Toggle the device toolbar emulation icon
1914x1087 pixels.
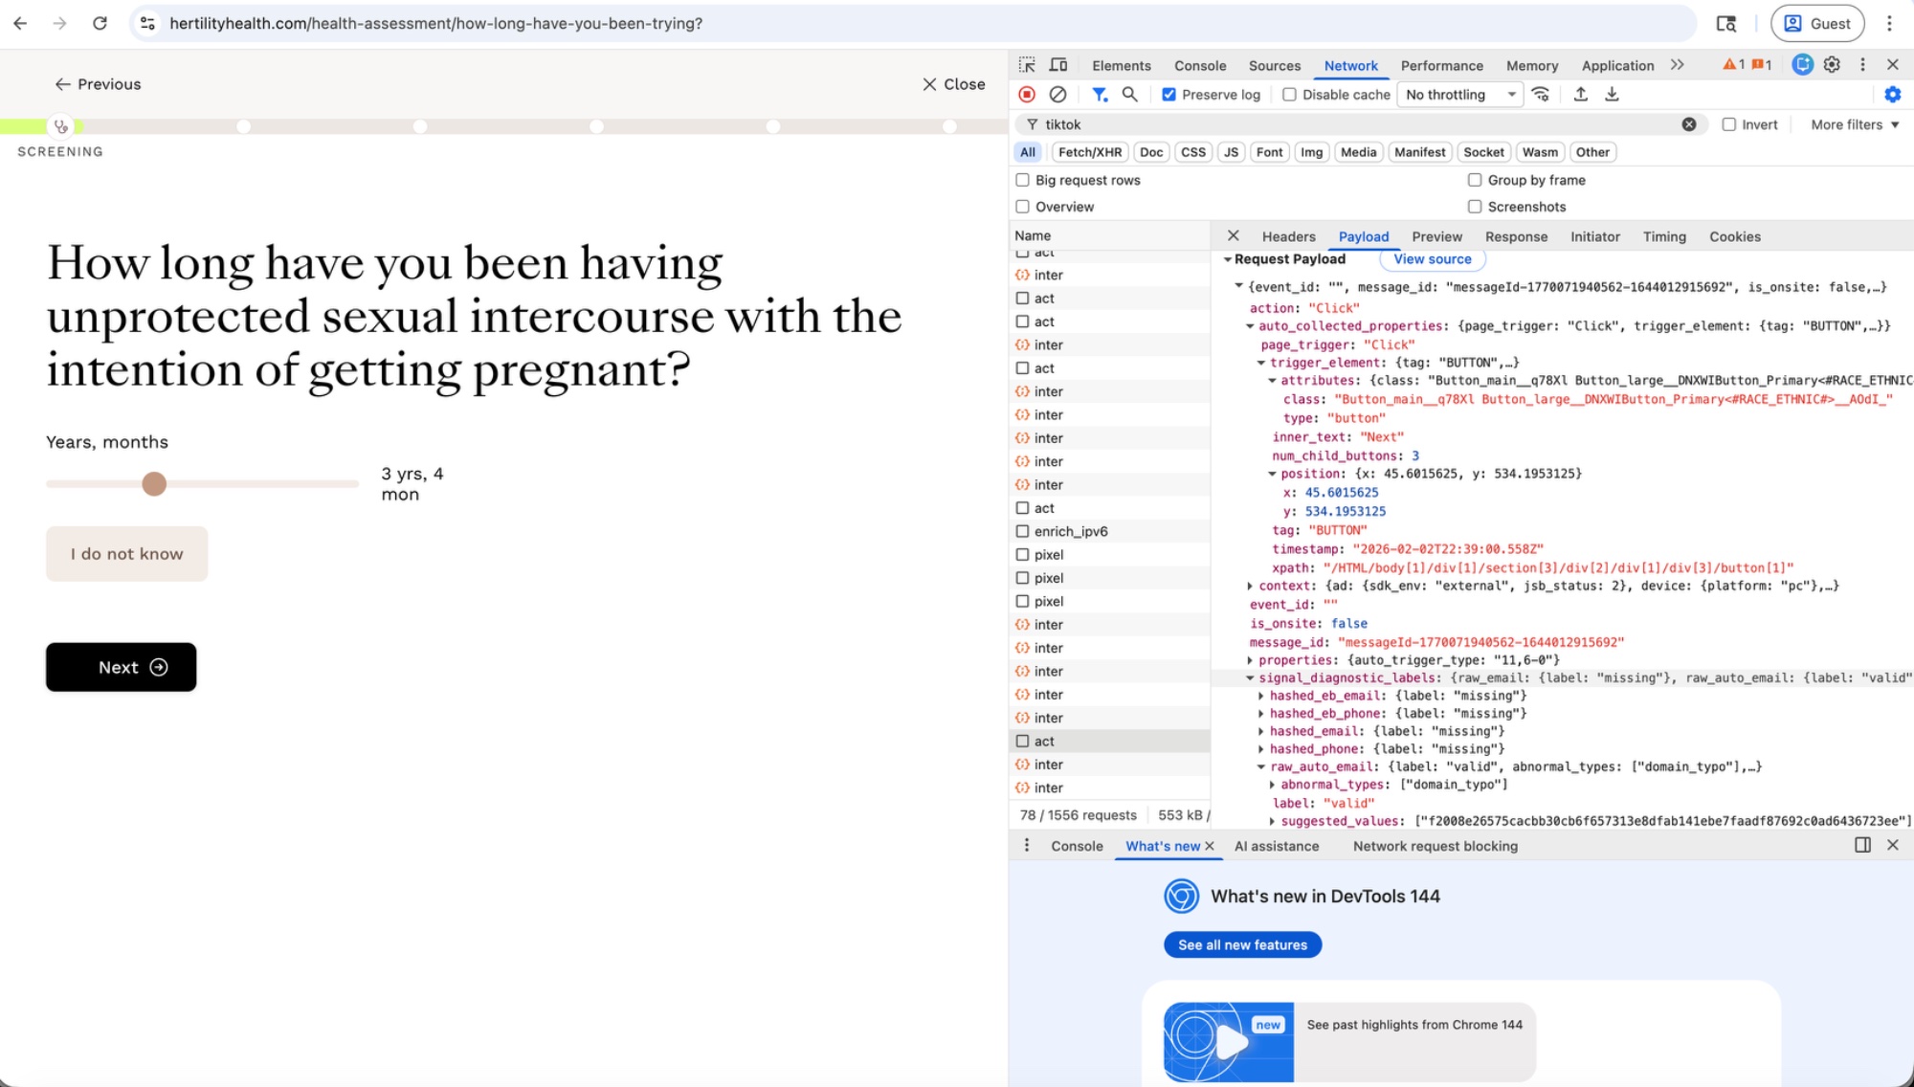coord(1057,65)
